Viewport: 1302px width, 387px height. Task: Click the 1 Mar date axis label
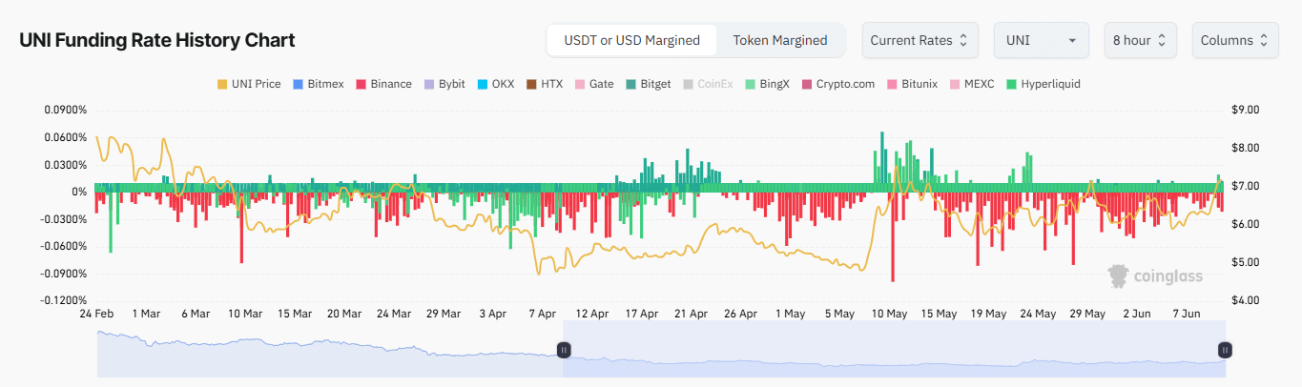147,313
